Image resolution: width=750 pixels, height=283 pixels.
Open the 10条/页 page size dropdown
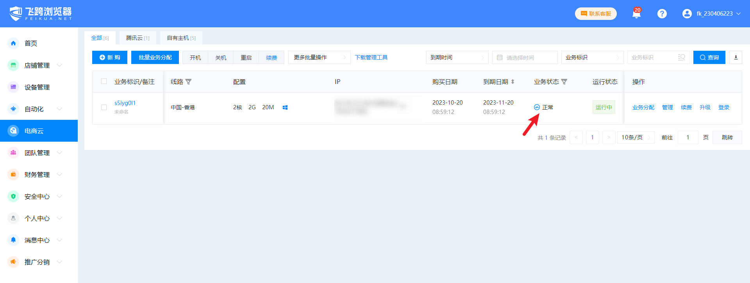coord(636,137)
